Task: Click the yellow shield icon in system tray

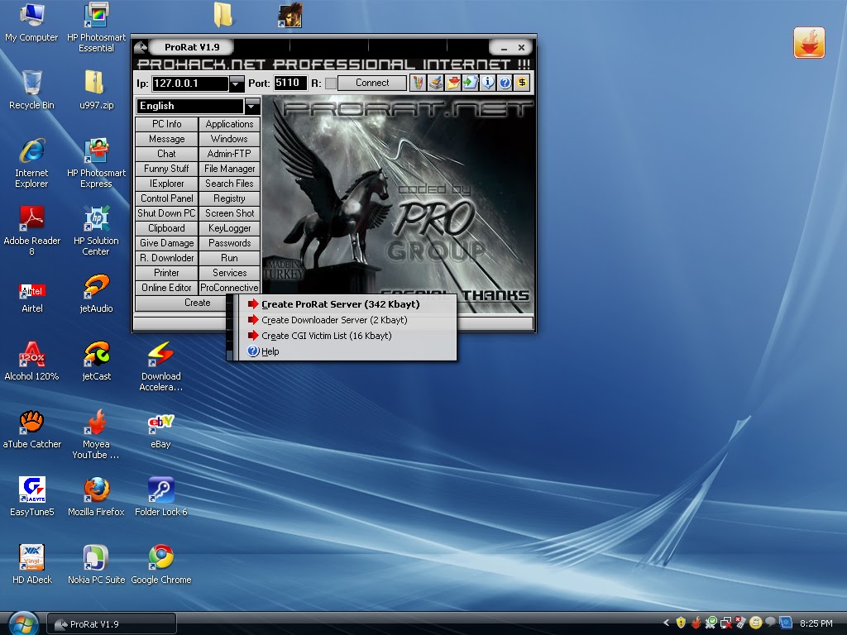Action: click(x=681, y=623)
